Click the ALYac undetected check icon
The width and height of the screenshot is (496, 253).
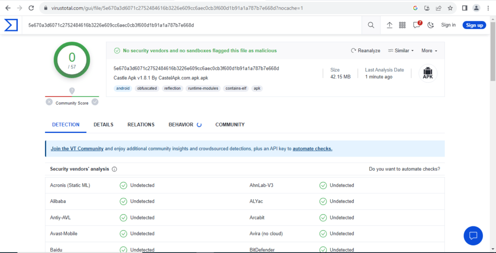coord(323,202)
